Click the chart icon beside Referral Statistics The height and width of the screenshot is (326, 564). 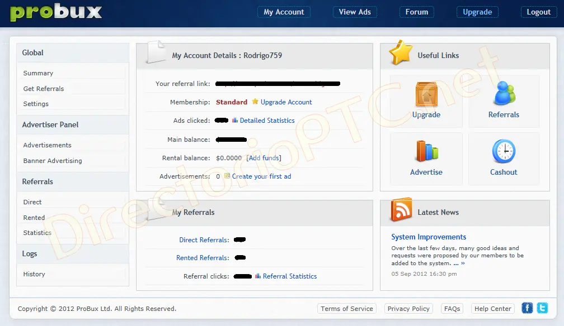click(x=258, y=276)
